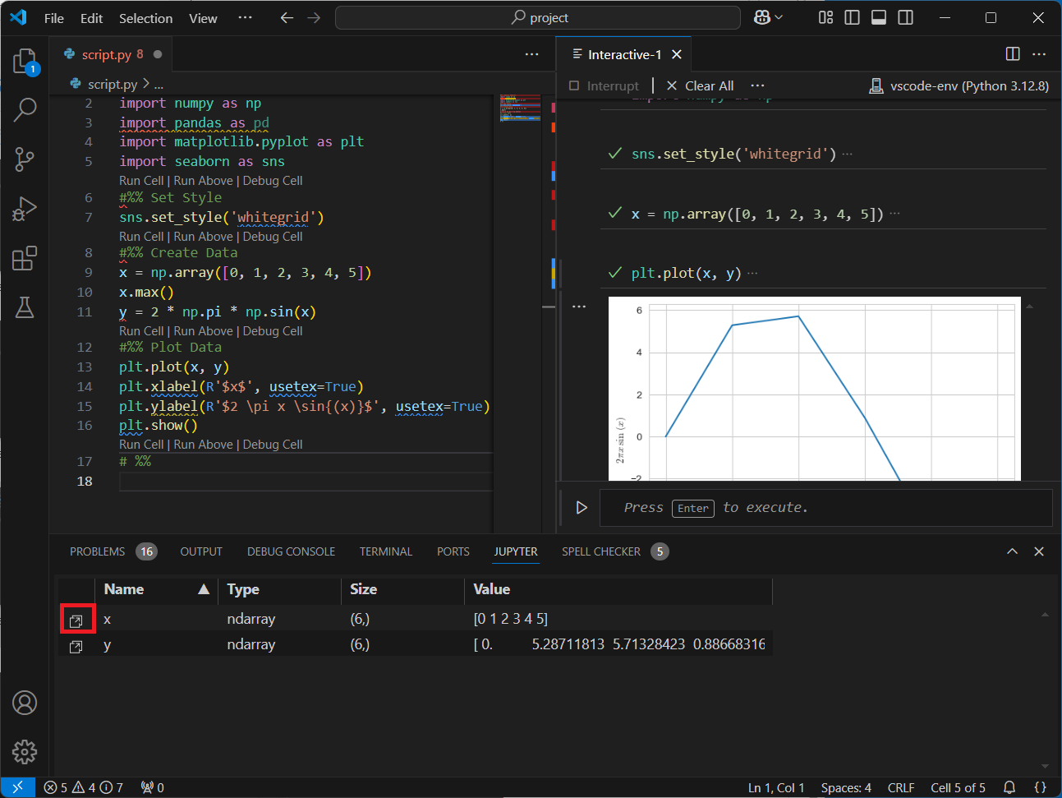Go back with the navigation arrow
The width and height of the screenshot is (1062, 798).
[x=287, y=17]
